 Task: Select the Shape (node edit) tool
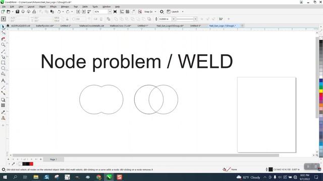[3, 33]
